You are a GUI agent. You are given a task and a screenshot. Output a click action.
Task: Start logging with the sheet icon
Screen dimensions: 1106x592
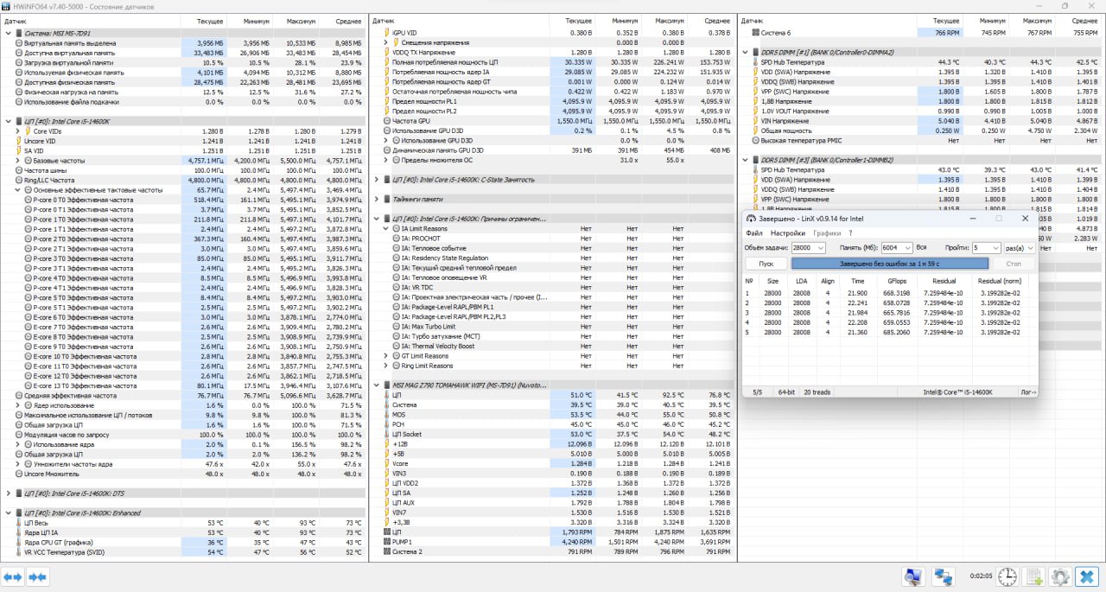tap(1033, 576)
